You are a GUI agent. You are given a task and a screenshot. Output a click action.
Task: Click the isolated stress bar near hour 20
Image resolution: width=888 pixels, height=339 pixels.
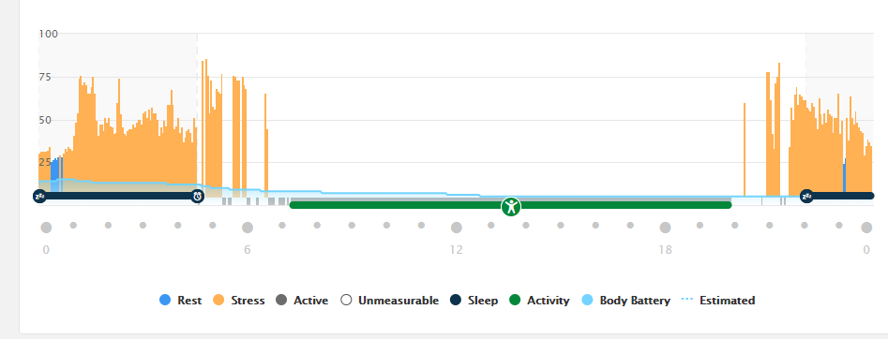pyautogui.click(x=745, y=150)
